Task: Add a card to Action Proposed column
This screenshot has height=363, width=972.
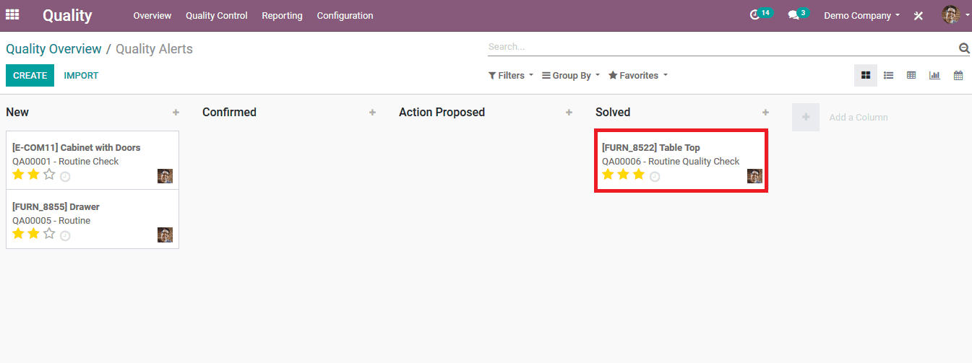Action: pyautogui.click(x=569, y=113)
